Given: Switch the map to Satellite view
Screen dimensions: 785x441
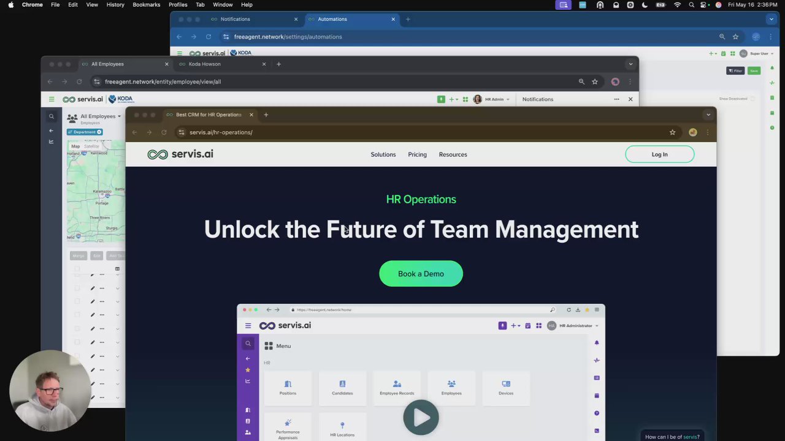Looking at the screenshot, I should click(91, 146).
